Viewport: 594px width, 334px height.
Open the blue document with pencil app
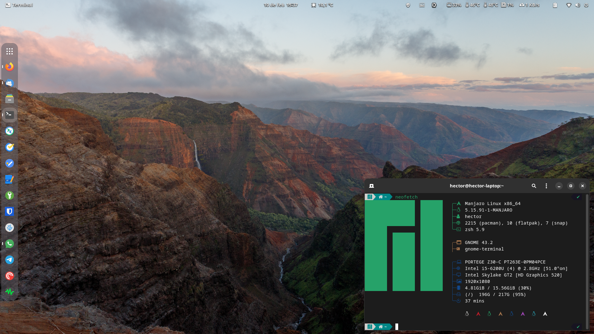[10, 179]
